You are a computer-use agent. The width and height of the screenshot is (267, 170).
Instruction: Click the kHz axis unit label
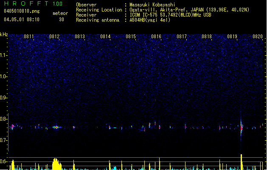point(4,34)
